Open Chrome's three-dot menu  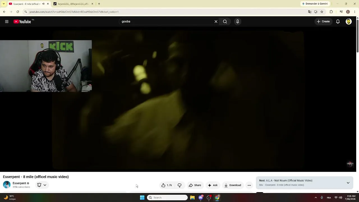[x=355, y=12]
